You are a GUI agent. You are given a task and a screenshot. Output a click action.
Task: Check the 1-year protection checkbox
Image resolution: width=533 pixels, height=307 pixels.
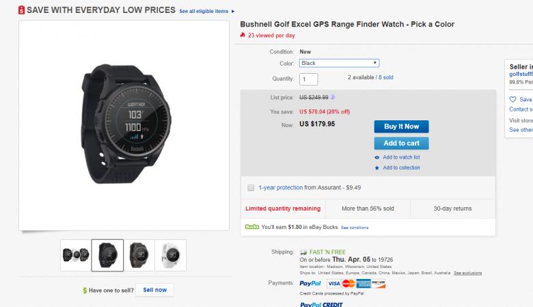[x=251, y=187]
